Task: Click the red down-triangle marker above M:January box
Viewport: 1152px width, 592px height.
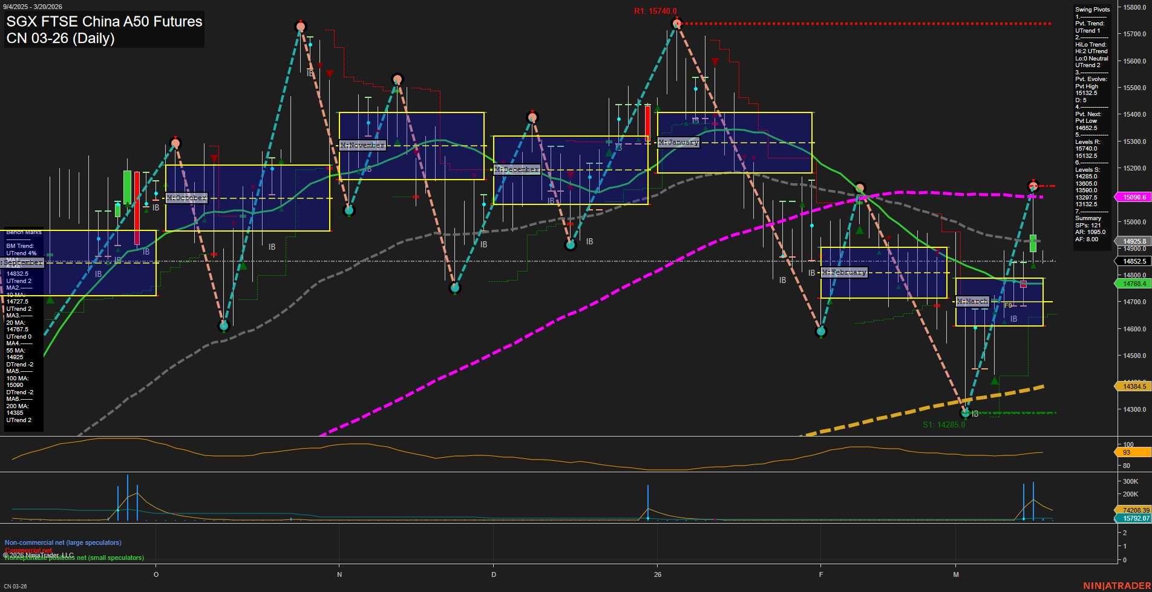Action: pyautogui.click(x=715, y=62)
